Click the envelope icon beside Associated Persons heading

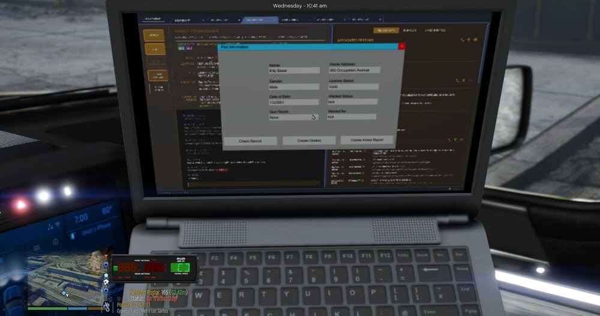point(475,40)
